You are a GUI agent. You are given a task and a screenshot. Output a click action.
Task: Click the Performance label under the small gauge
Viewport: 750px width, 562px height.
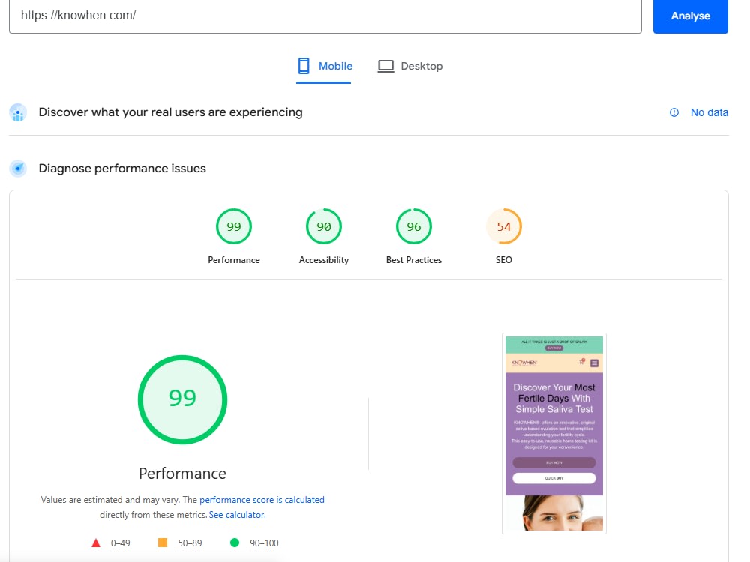(234, 260)
